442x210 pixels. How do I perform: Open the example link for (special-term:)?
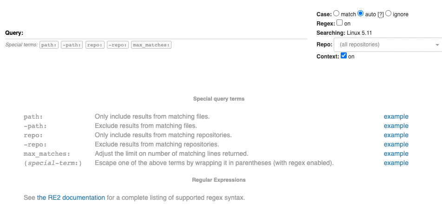click(396, 163)
